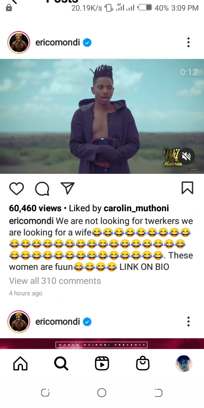This screenshot has width=204, height=408.
Task: Open the second post's three-dot options menu
Action: pyautogui.click(x=188, y=322)
